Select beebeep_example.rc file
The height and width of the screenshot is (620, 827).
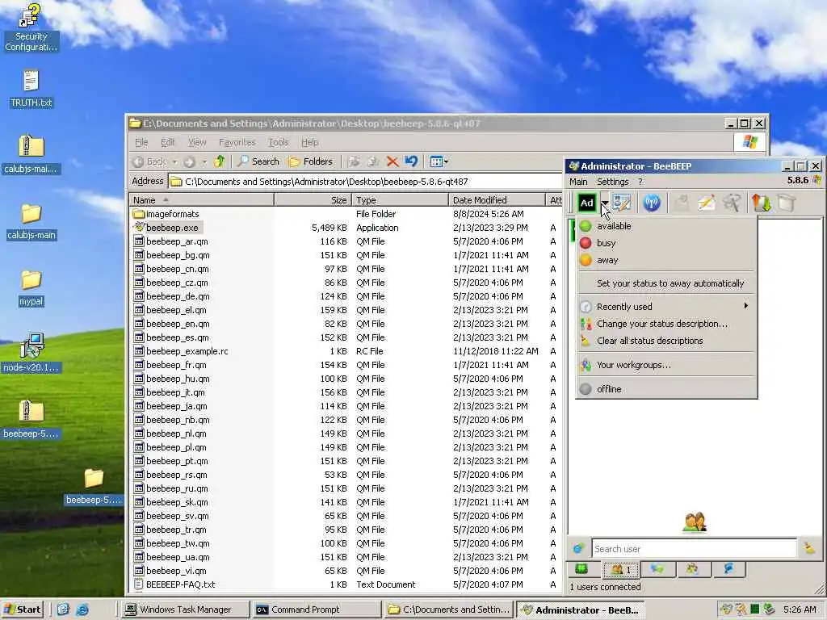[182, 351]
